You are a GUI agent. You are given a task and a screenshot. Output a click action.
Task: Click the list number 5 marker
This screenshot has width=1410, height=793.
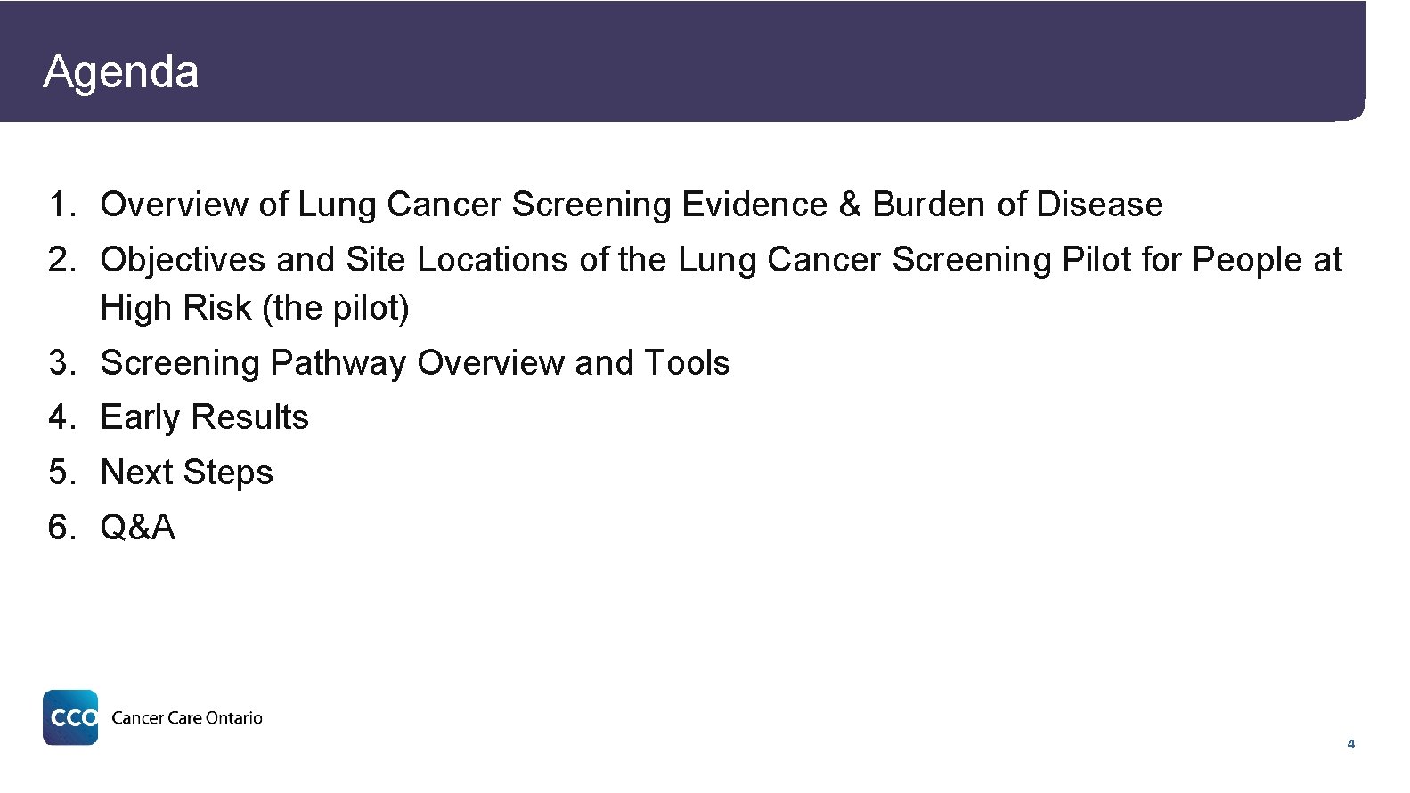[62, 473]
